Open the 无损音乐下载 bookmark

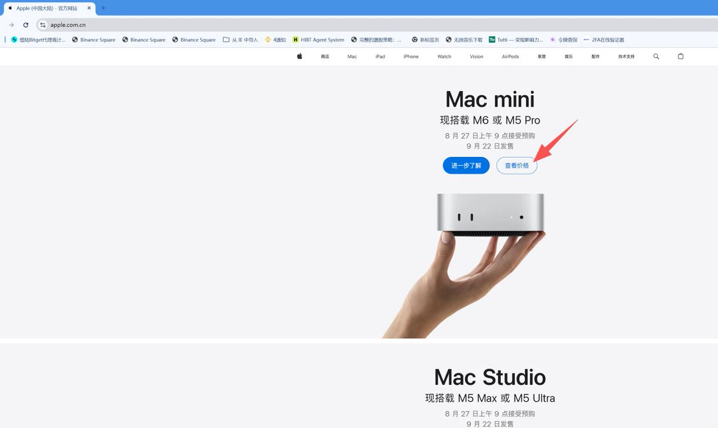[464, 40]
